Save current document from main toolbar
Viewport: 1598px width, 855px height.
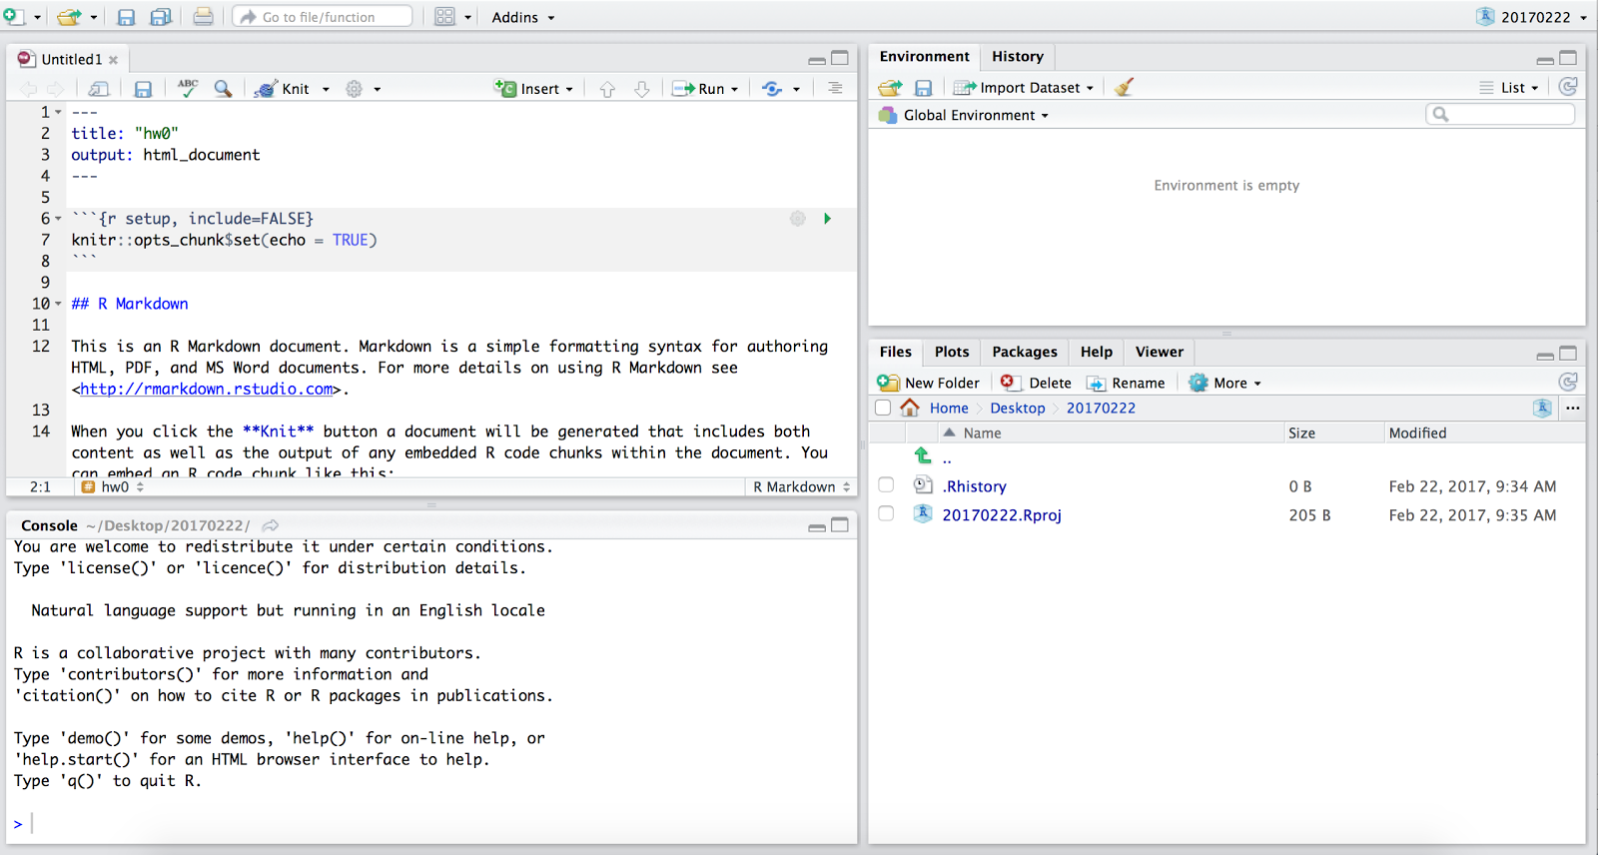[126, 17]
